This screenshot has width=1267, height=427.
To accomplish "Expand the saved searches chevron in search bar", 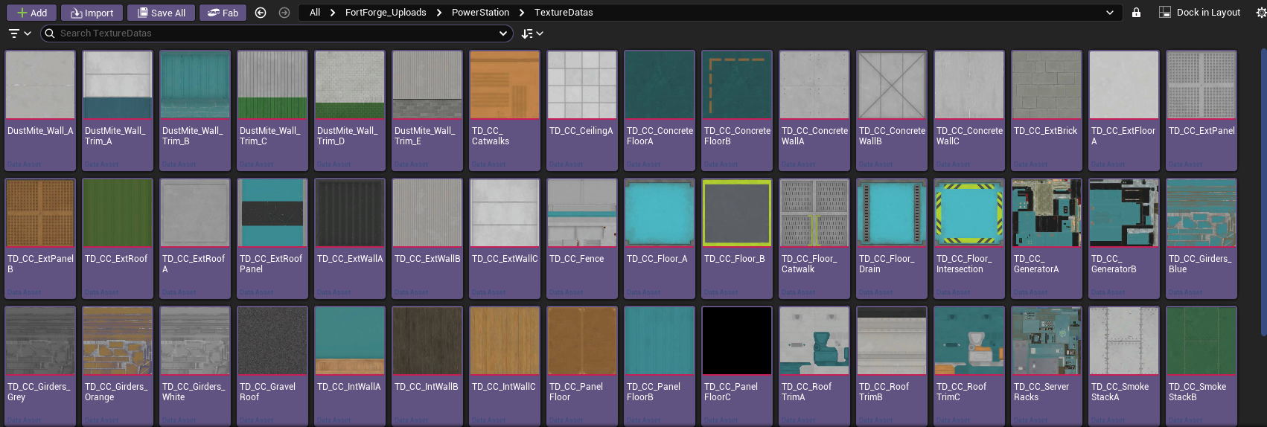I will tap(503, 33).
